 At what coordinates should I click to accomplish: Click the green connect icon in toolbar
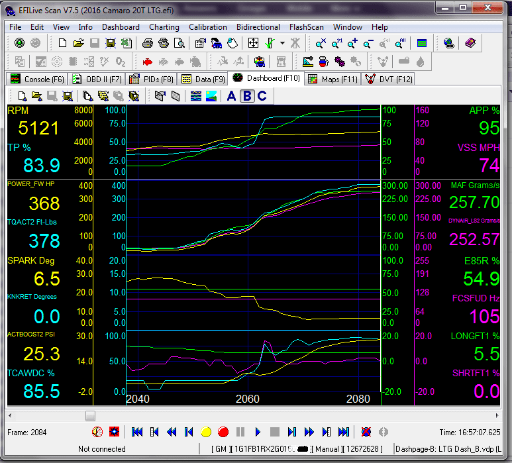click(x=19, y=43)
